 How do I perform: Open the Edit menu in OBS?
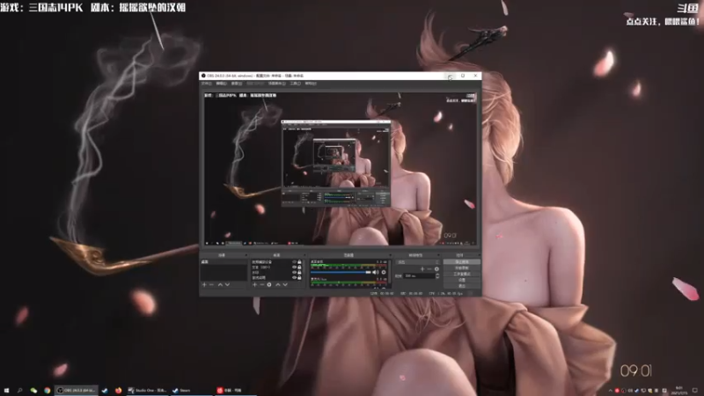pyautogui.click(x=222, y=84)
